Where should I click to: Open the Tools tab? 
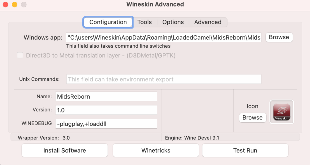pos(144,22)
